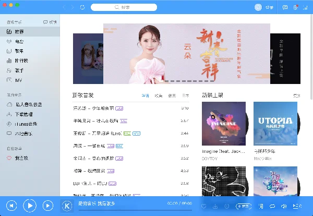
Task: Open the UTOPIA album cover
Action: click(x=275, y=124)
